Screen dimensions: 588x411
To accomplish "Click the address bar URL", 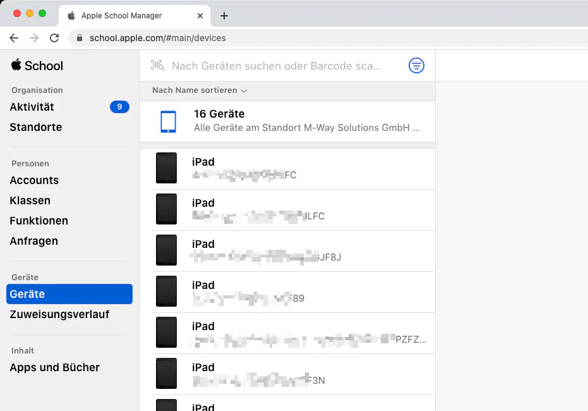I will tap(157, 38).
